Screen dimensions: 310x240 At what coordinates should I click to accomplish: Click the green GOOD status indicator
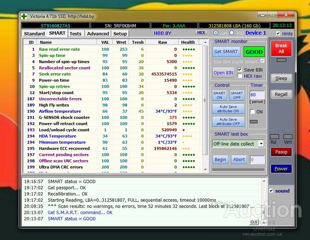coord(254,52)
